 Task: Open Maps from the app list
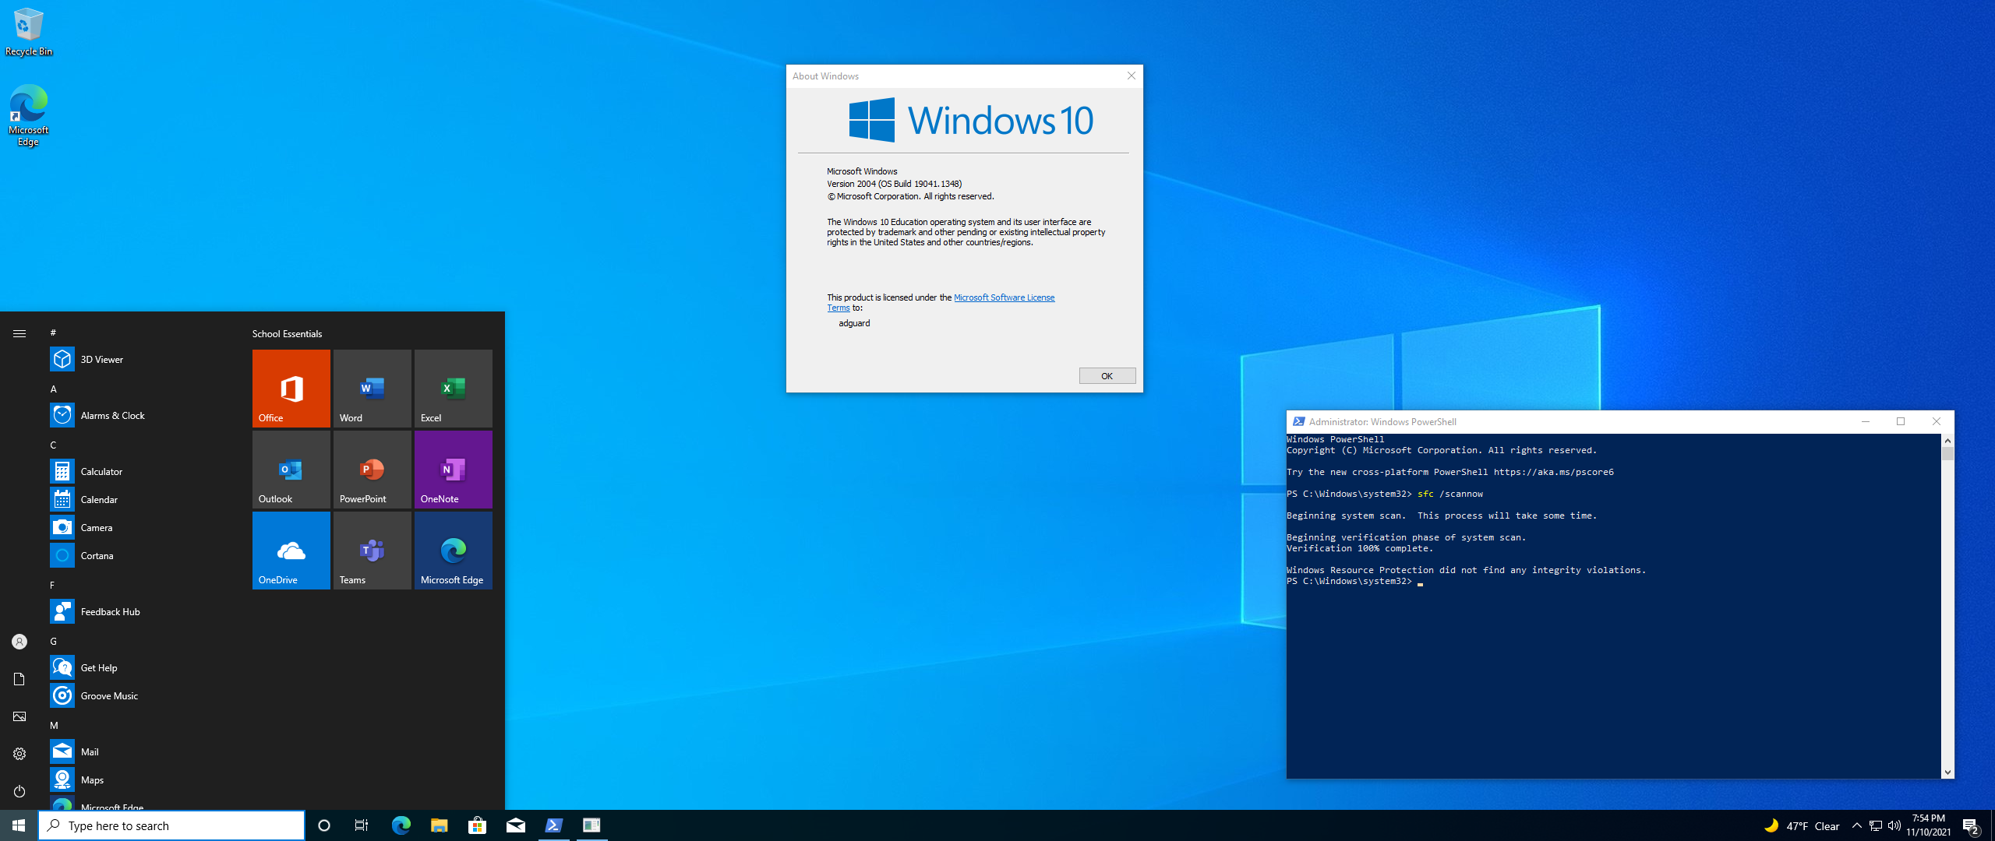140,779
